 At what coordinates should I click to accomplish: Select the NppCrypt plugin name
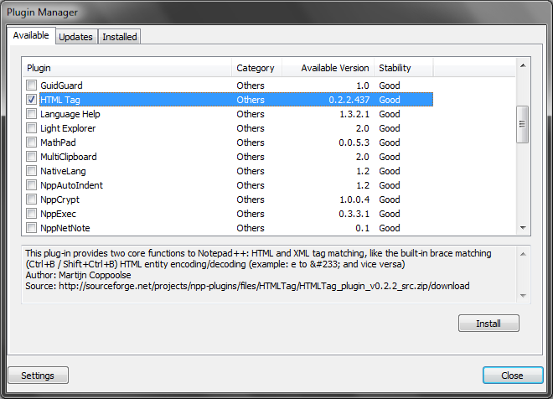pyautogui.click(x=60, y=199)
